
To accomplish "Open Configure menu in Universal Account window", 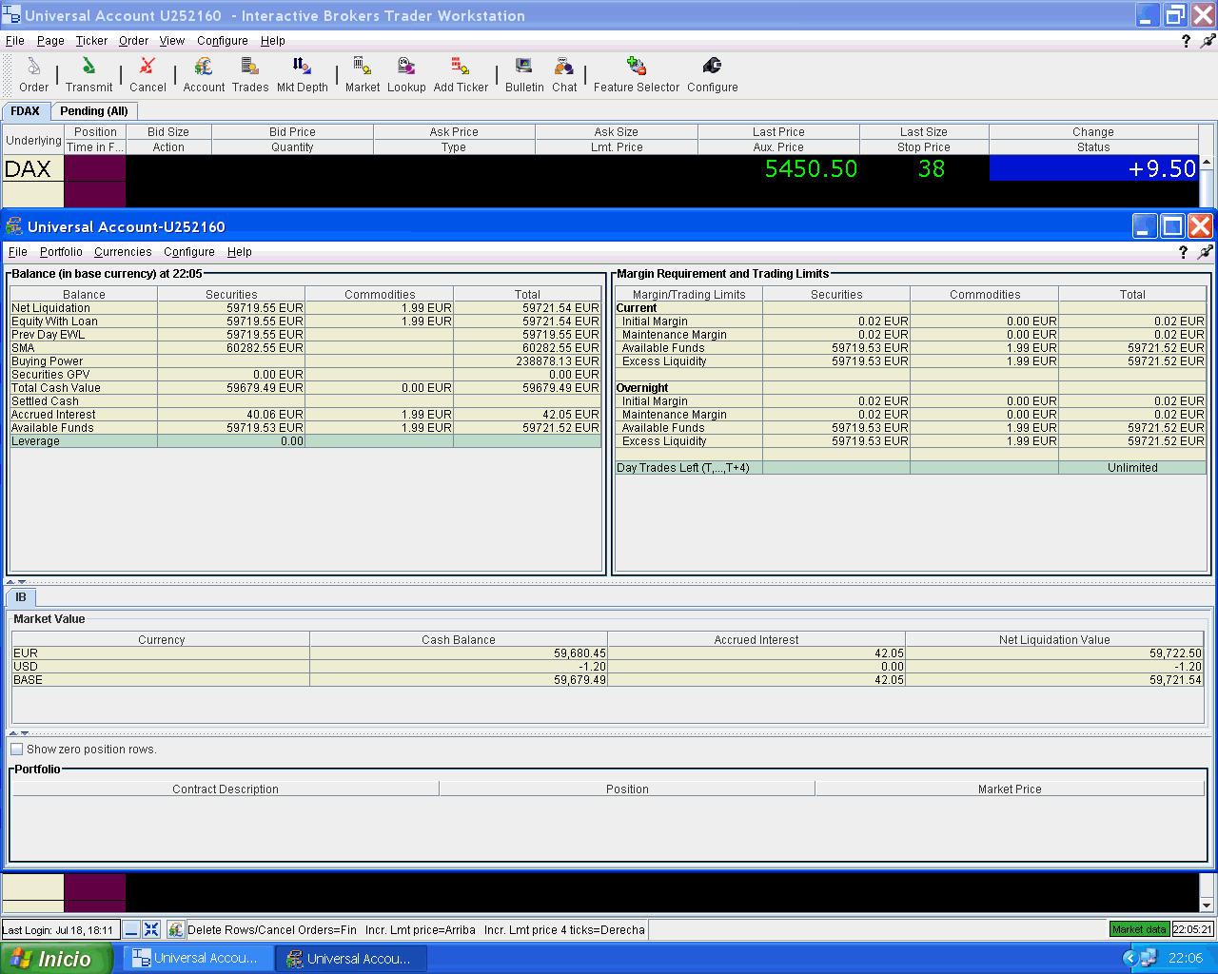I will click(189, 252).
